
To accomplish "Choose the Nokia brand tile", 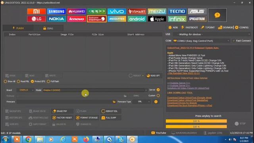I will coord(56,19).
